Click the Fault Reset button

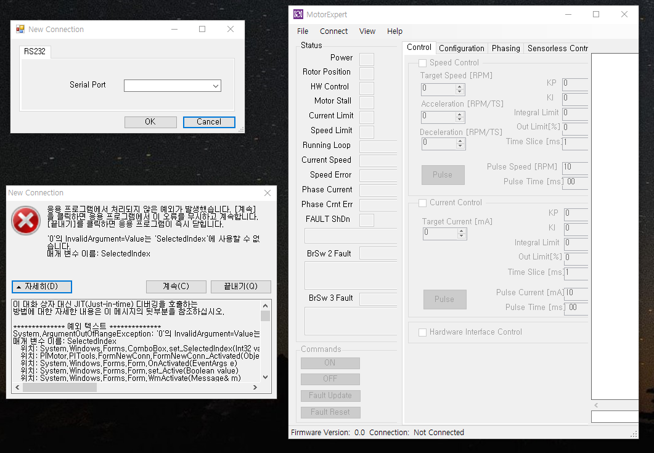coord(330,412)
